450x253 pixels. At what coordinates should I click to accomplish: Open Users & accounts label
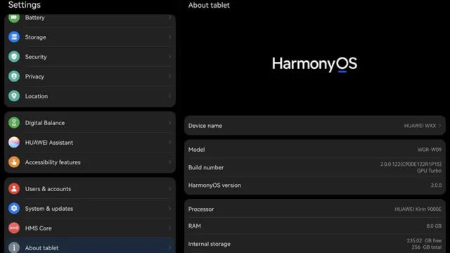coord(48,189)
